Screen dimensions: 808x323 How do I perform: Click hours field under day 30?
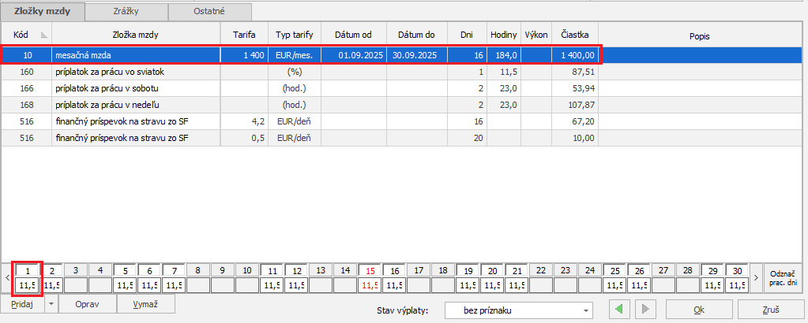[736, 284]
